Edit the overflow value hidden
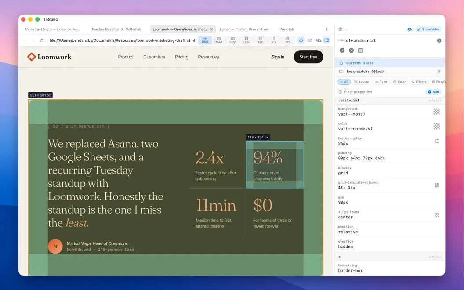The image size is (464, 290). click(346, 247)
